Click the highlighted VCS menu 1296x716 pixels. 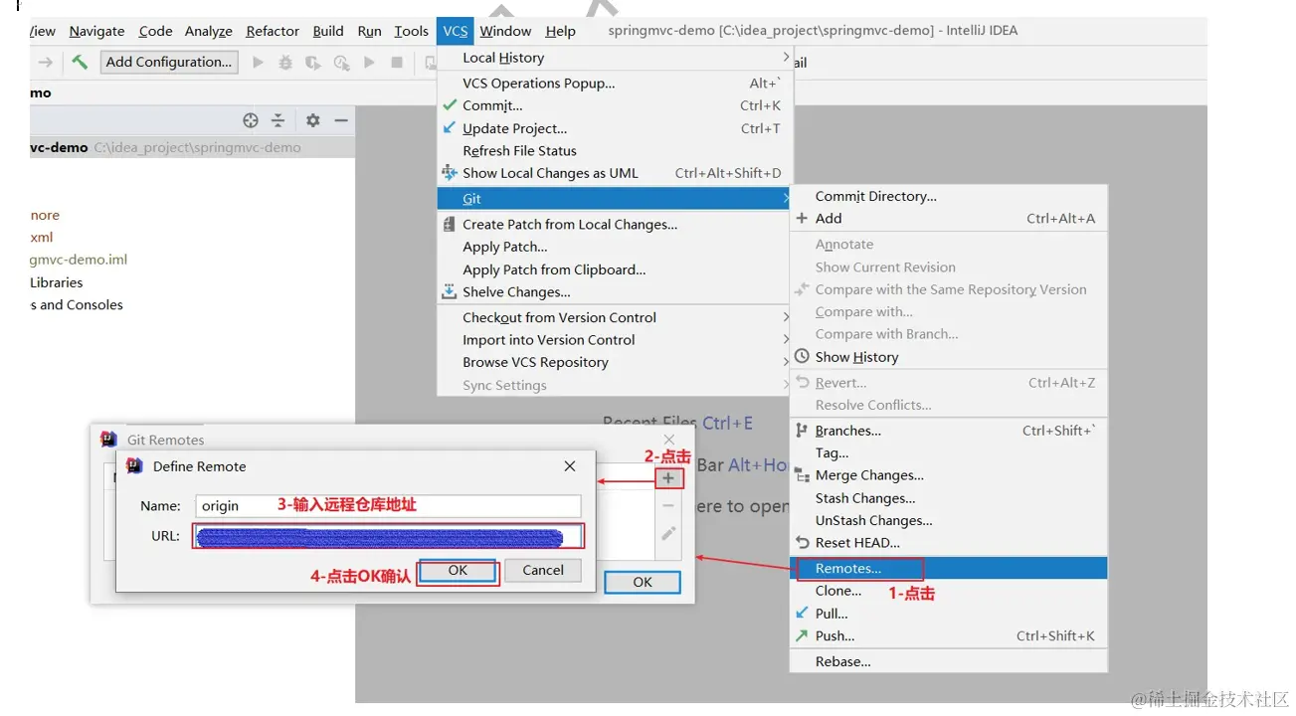click(x=456, y=31)
